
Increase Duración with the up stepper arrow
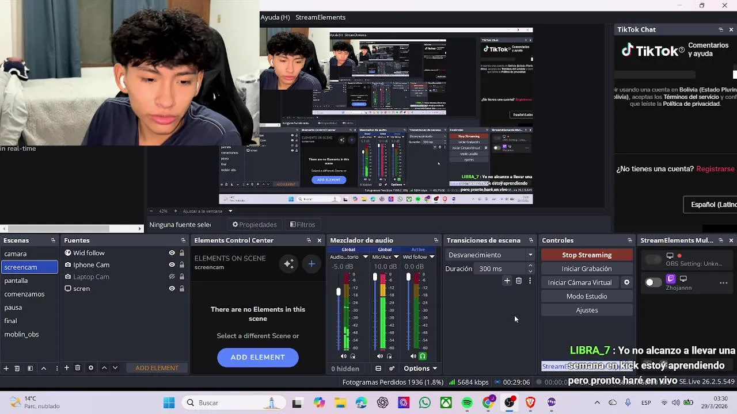click(530, 266)
